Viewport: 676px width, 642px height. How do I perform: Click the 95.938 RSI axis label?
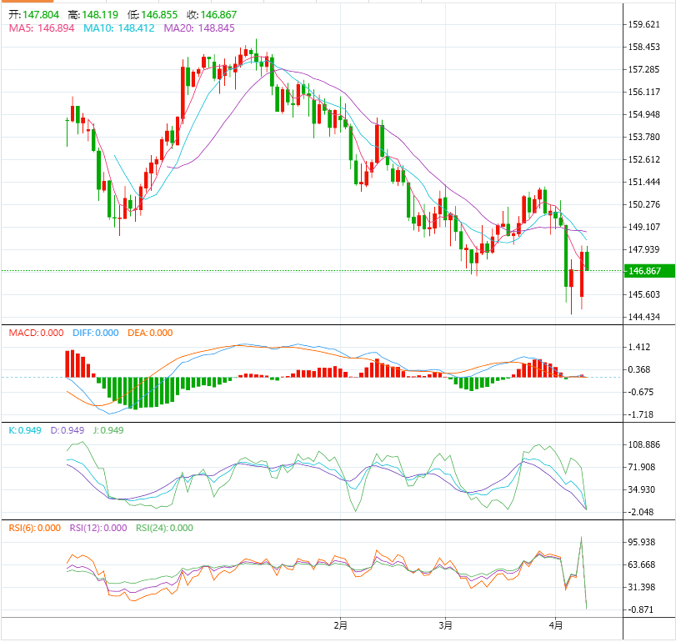[x=642, y=542]
